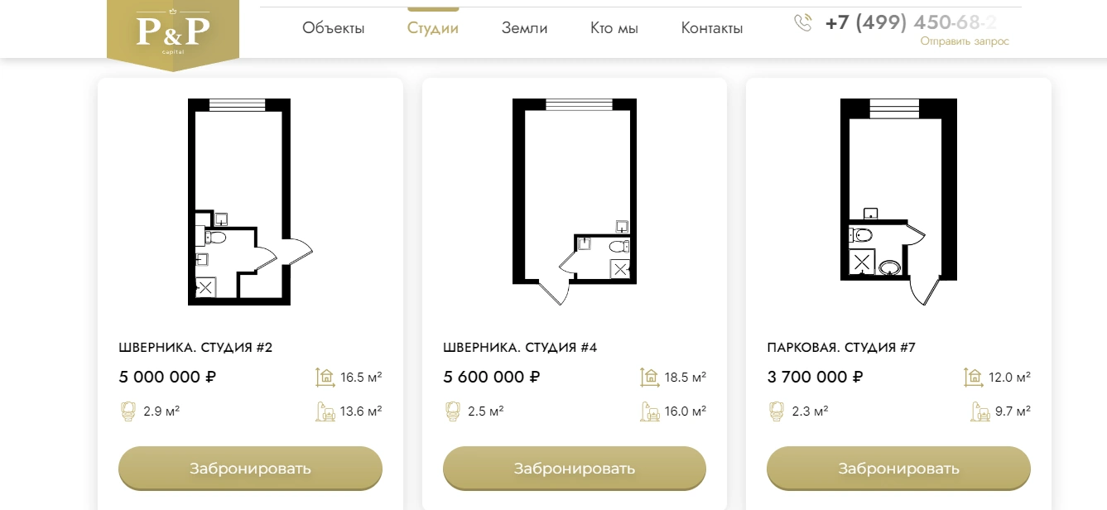The image size is (1107, 510).
Task: Click total area icon for Studio #7
Action: (973, 378)
